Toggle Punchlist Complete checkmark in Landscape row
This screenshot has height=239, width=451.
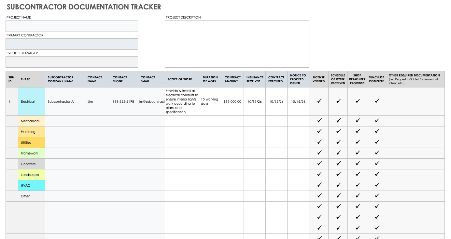[377, 174]
